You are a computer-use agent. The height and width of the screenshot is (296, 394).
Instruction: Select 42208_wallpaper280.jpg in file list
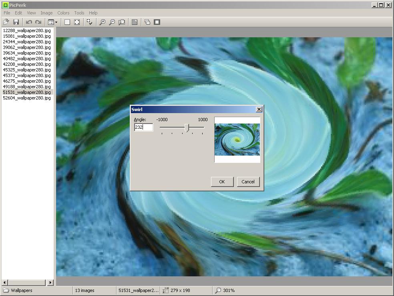coord(27,64)
